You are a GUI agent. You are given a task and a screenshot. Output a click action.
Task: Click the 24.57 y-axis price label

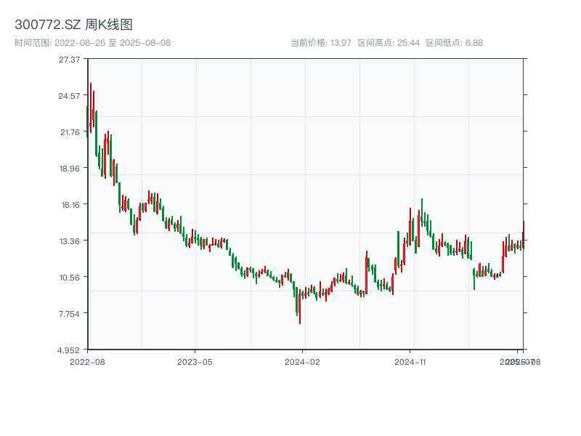pos(70,95)
